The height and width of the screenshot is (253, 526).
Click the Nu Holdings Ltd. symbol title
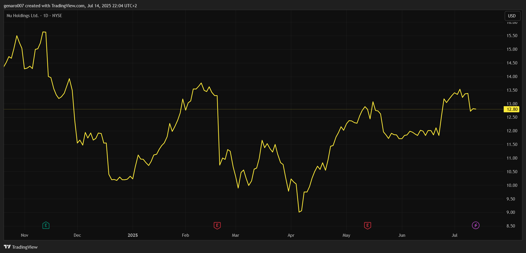[x=23, y=16]
